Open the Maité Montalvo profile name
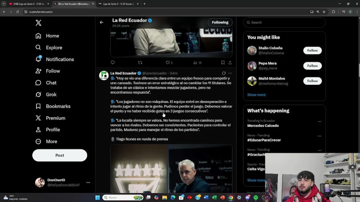The height and width of the screenshot is (202, 360). pyautogui.click(x=272, y=79)
